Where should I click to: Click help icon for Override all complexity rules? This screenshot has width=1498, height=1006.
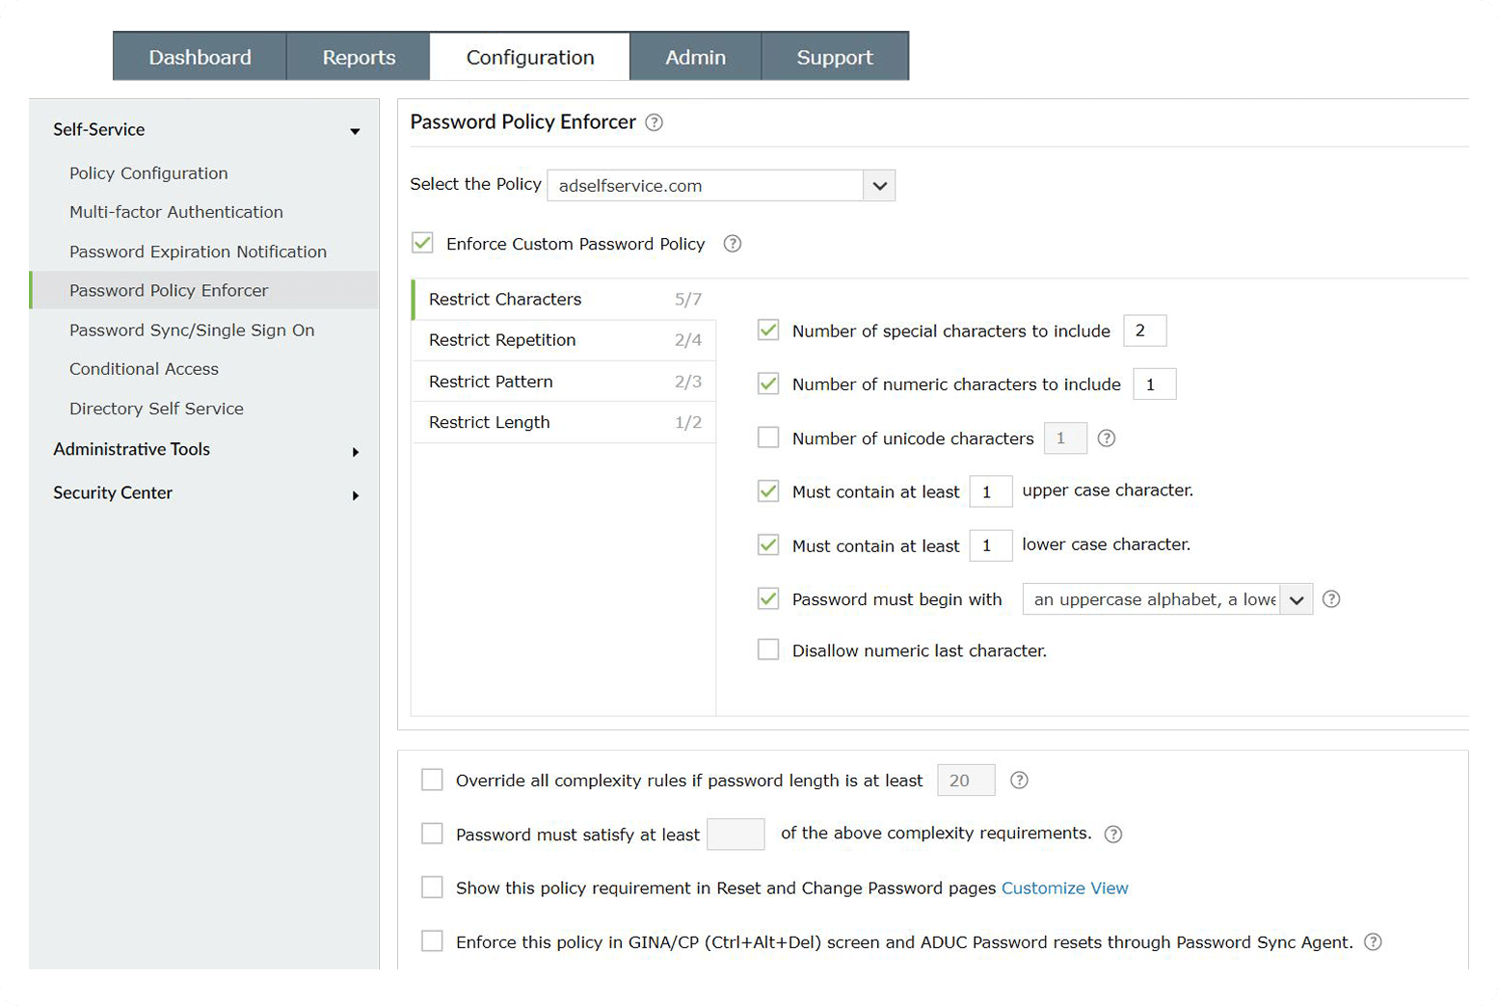pyautogui.click(x=1019, y=781)
